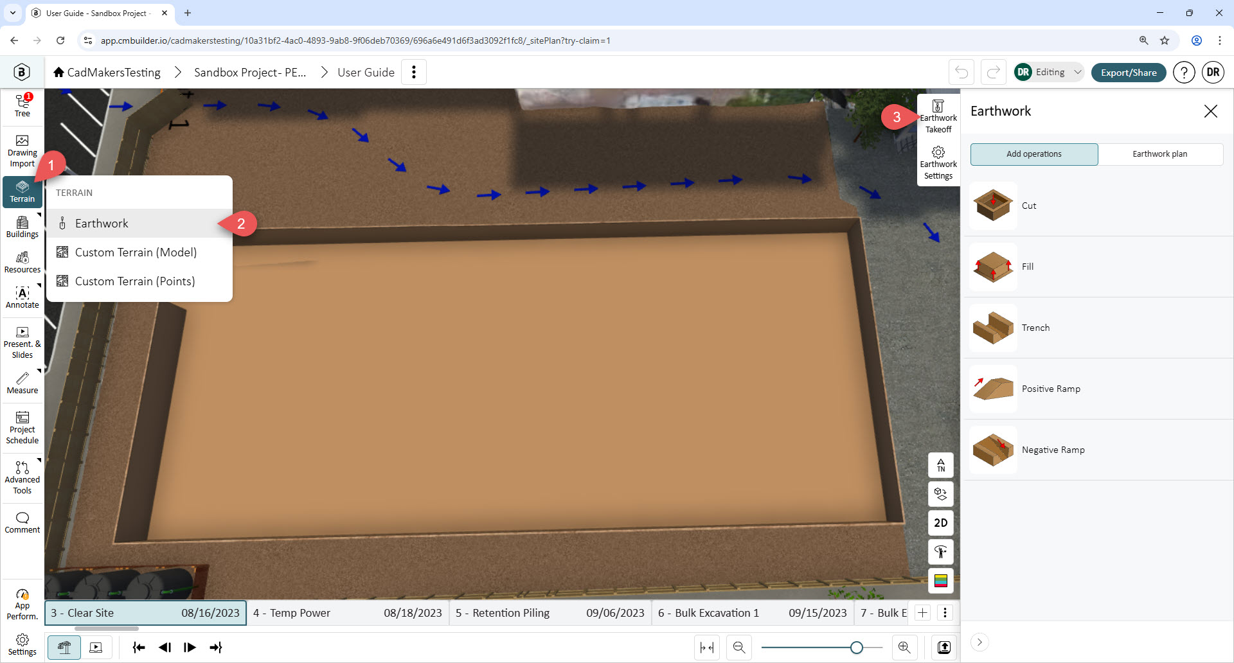Step back one timeline step

tap(165, 648)
